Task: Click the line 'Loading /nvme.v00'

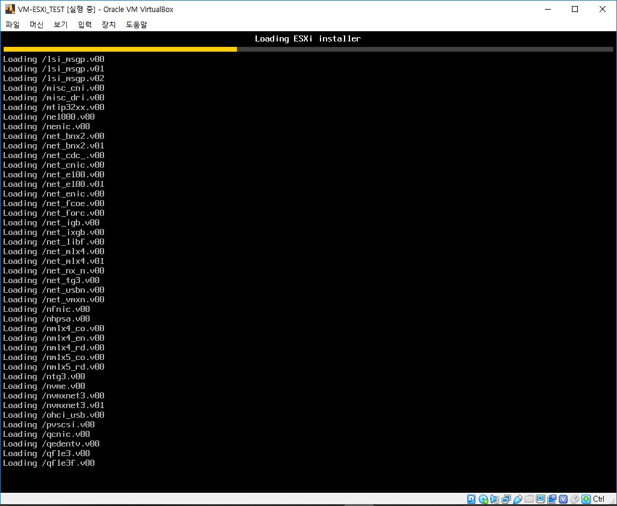Action: click(44, 386)
